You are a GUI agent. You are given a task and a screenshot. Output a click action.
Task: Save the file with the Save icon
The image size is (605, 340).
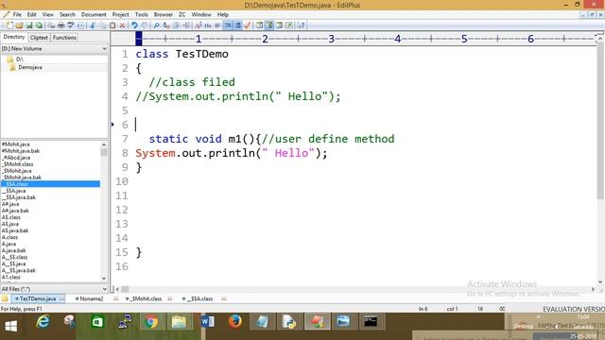(x=29, y=25)
